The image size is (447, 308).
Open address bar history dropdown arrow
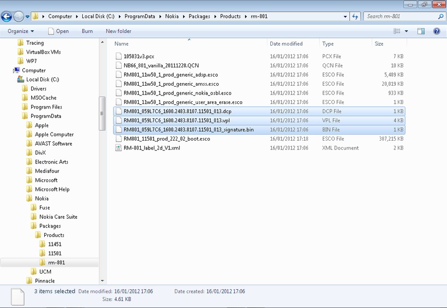coord(345,17)
